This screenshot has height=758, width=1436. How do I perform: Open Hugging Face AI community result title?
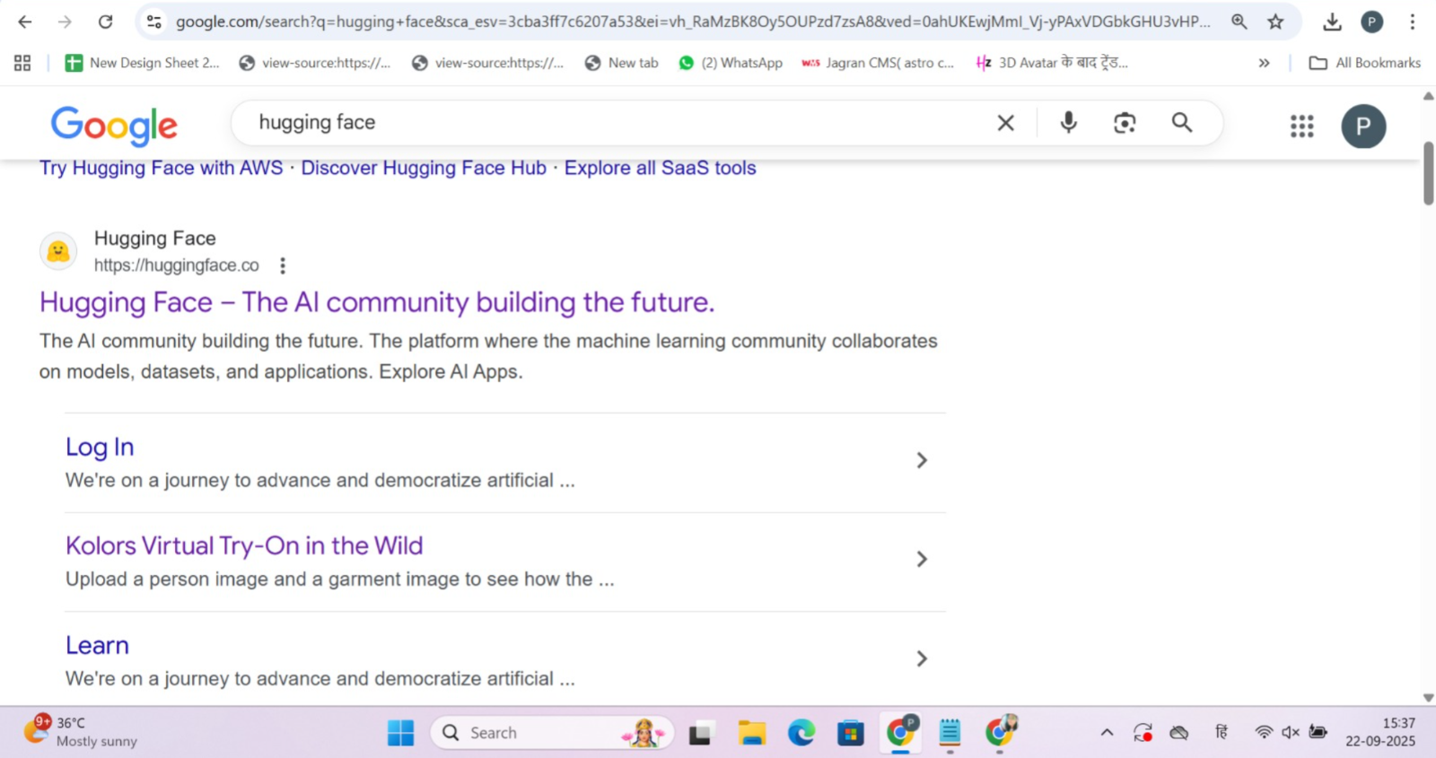tap(377, 302)
